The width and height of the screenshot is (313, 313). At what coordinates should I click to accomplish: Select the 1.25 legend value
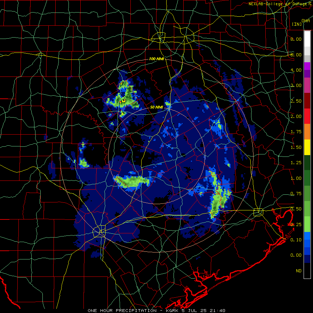coord(296,163)
